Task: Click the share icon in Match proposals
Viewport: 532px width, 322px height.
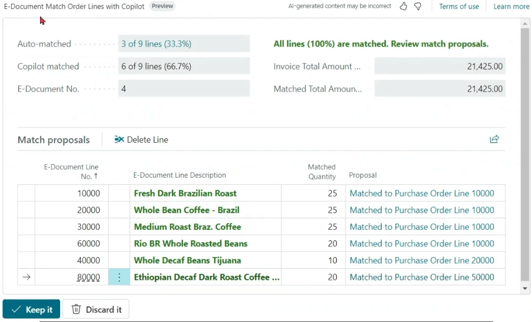Action: (494, 139)
